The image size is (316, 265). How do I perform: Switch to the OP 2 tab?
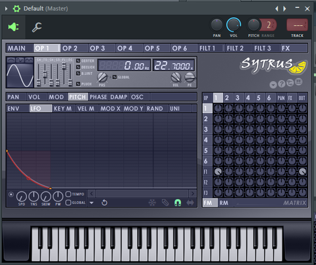click(x=74, y=48)
